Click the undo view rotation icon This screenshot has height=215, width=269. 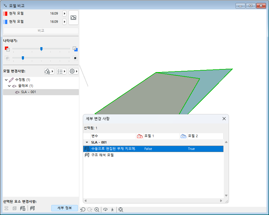[83, 210]
